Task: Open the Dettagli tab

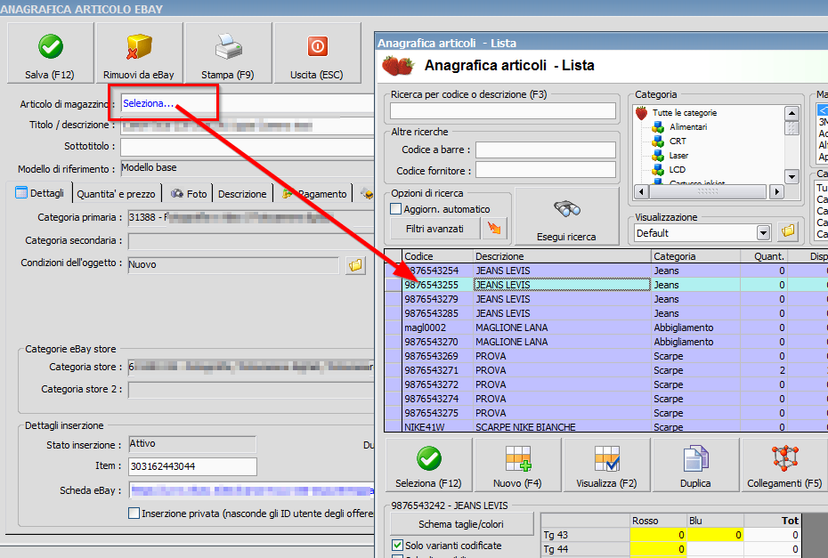Action: coord(40,193)
